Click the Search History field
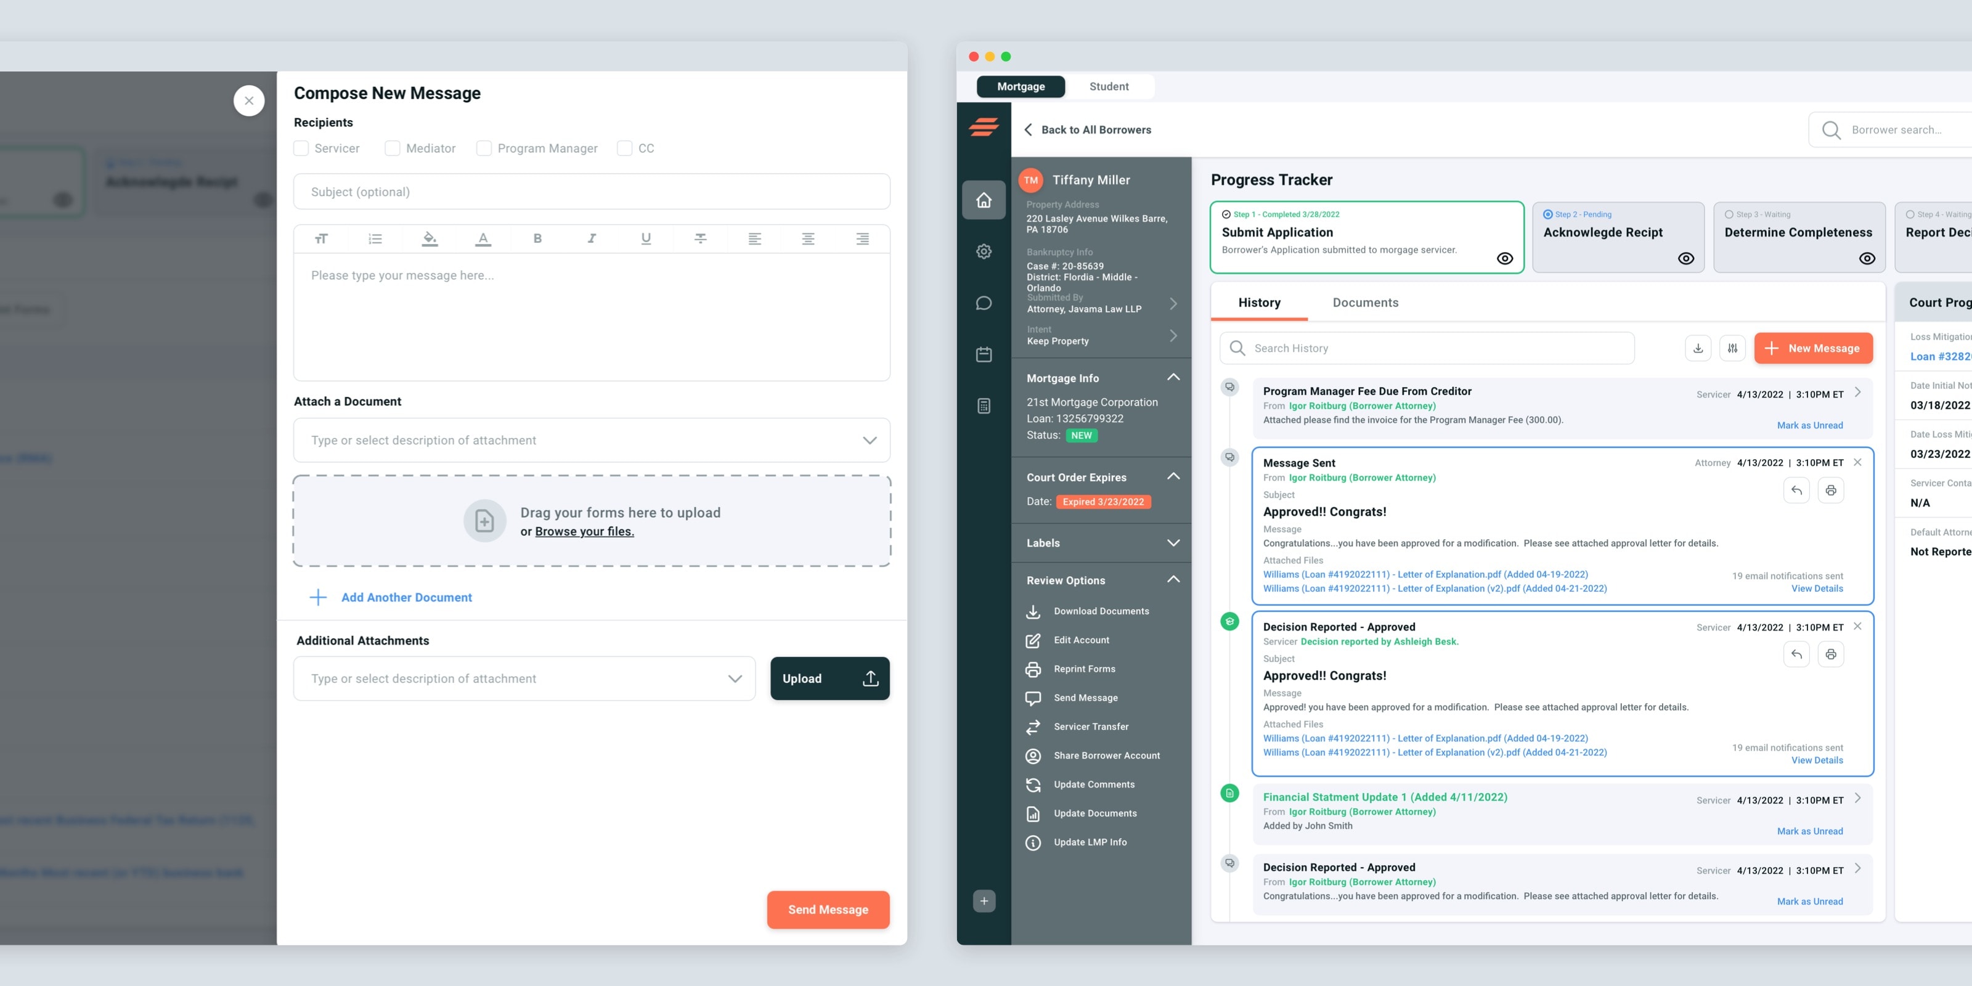The height and width of the screenshot is (986, 1972). click(1427, 348)
